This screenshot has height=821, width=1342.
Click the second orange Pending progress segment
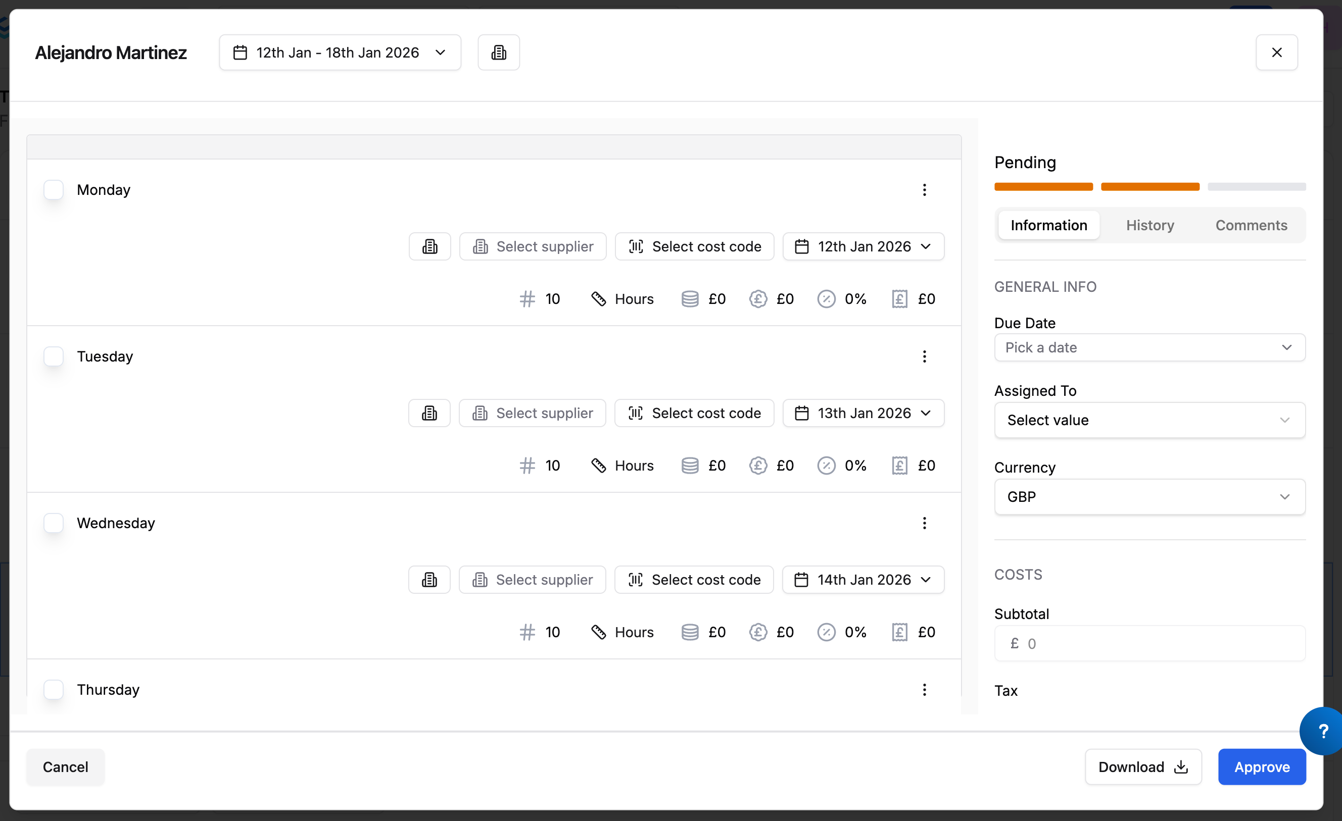tap(1149, 187)
